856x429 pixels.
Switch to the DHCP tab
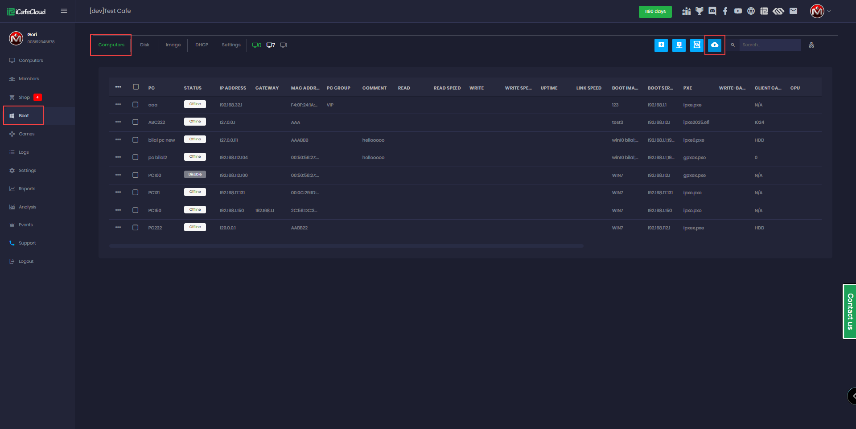pos(202,45)
